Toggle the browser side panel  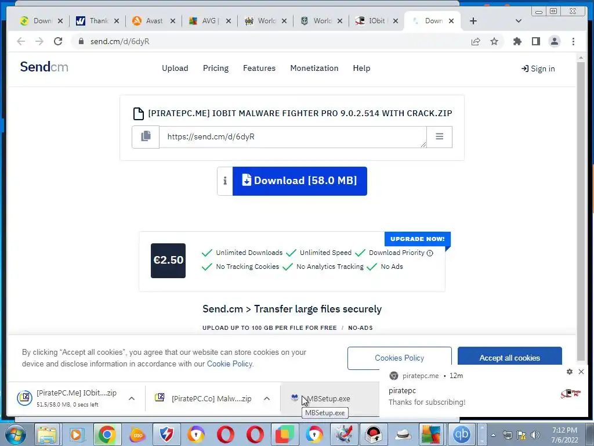pyautogui.click(x=535, y=41)
